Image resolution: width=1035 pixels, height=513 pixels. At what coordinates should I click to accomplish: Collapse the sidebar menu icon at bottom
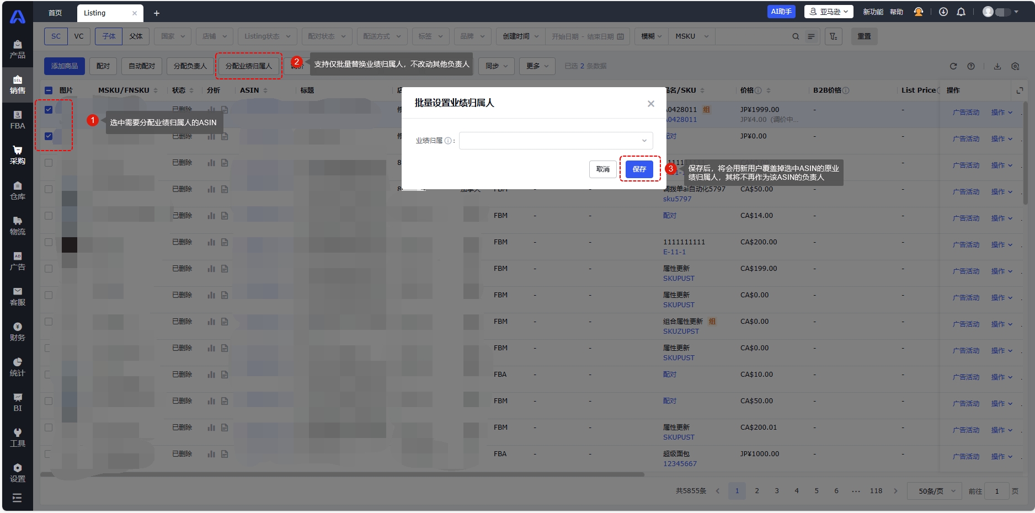pyautogui.click(x=17, y=498)
